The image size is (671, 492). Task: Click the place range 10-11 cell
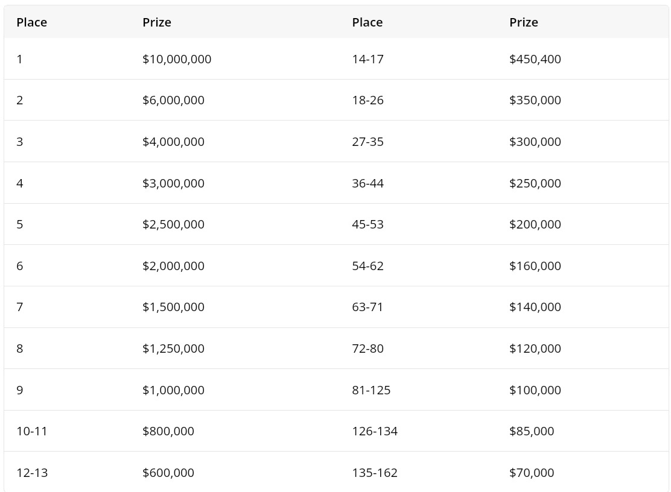pyautogui.click(x=32, y=431)
